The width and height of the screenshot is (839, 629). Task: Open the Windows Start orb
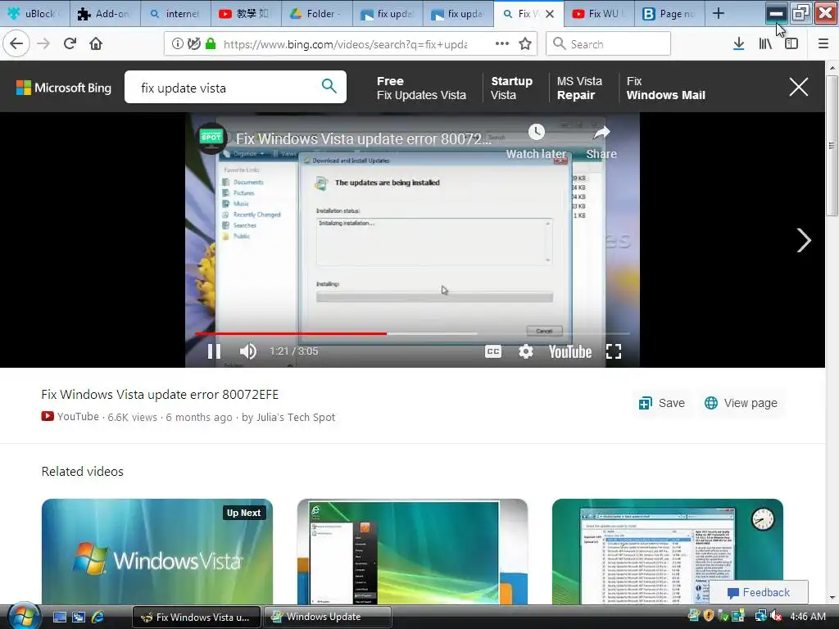[x=24, y=617]
